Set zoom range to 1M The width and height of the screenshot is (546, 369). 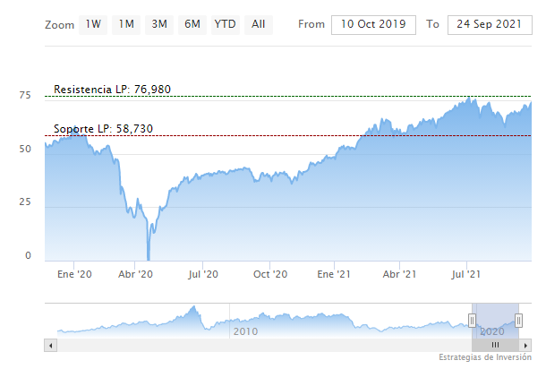click(x=126, y=24)
